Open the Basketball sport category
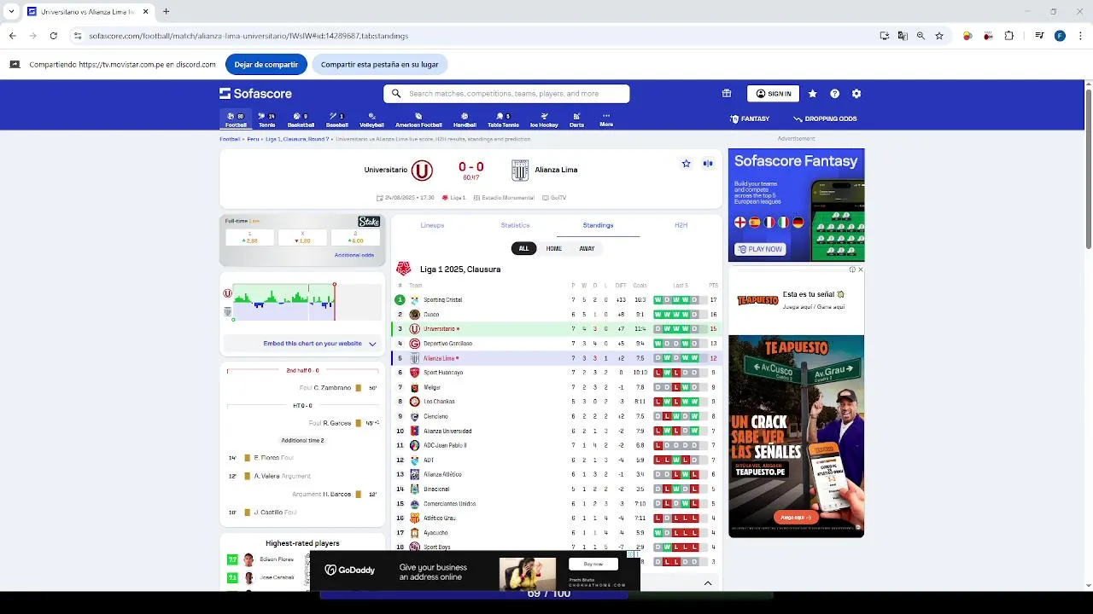 pos(301,119)
